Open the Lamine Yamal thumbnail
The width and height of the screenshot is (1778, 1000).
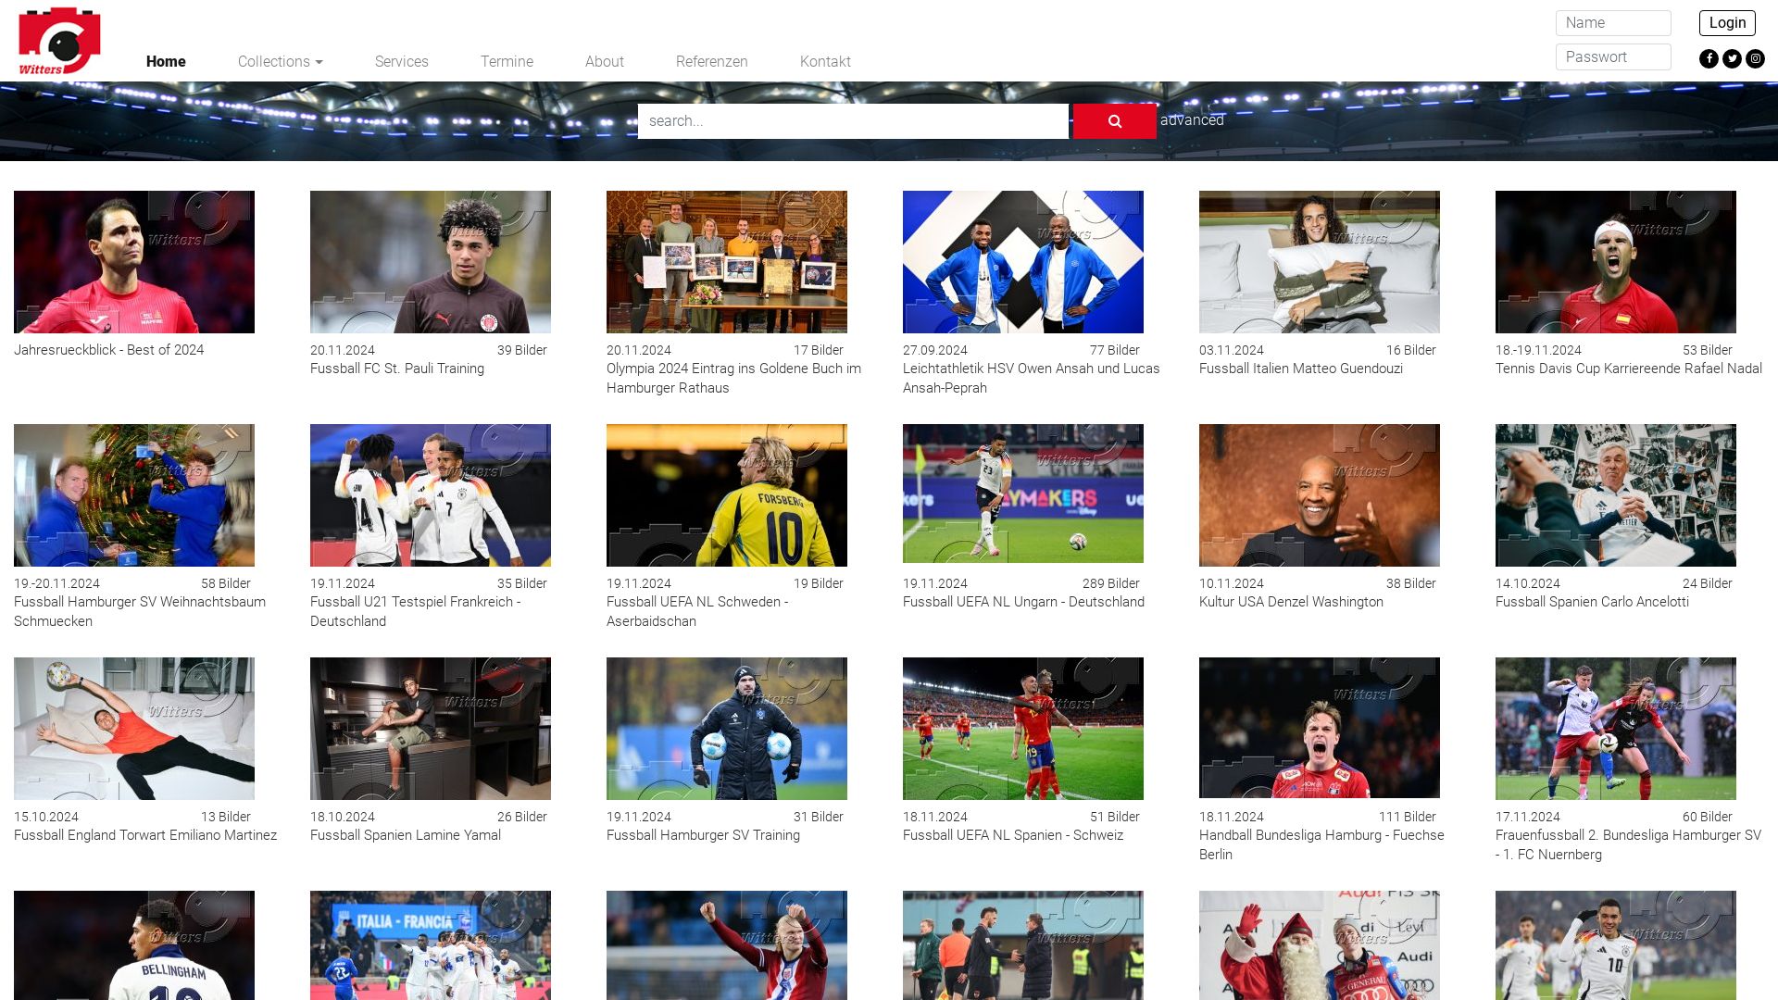pyautogui.click(x=431, y=729)
